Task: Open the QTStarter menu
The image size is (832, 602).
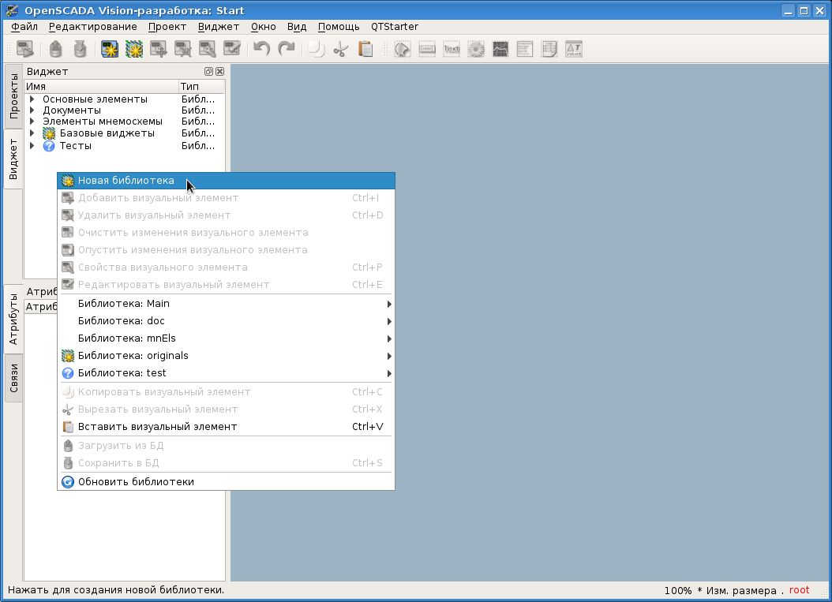Action: pos(394,27)
